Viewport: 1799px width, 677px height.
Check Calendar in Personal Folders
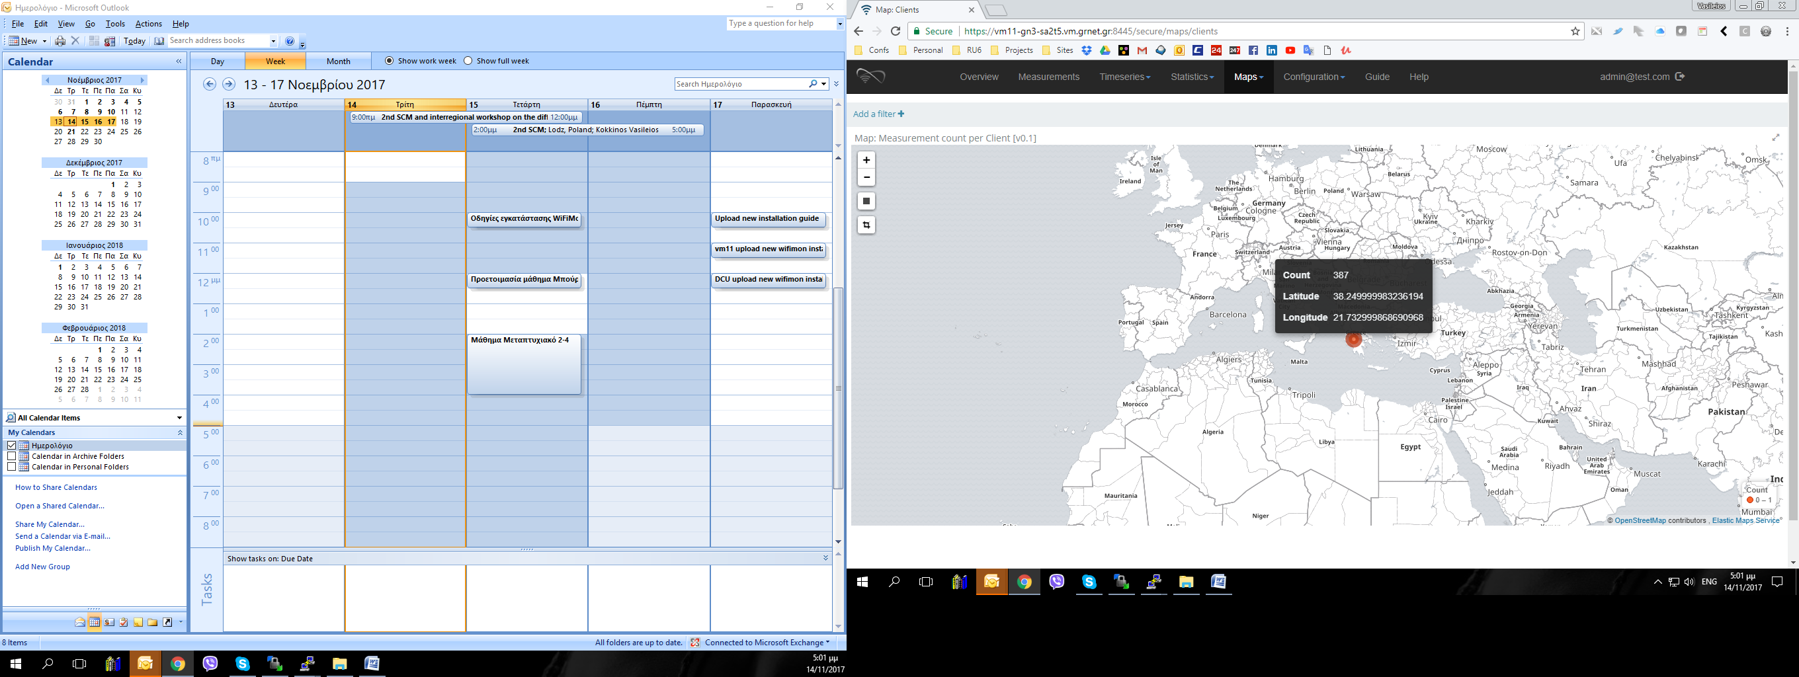11,466
